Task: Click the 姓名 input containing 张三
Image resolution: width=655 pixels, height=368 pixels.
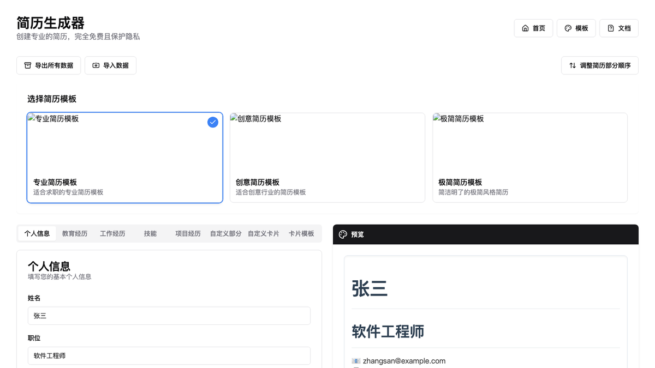Action: tap(169, 316)
